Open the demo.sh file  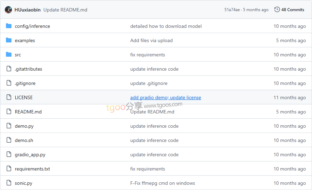[24, 140]
